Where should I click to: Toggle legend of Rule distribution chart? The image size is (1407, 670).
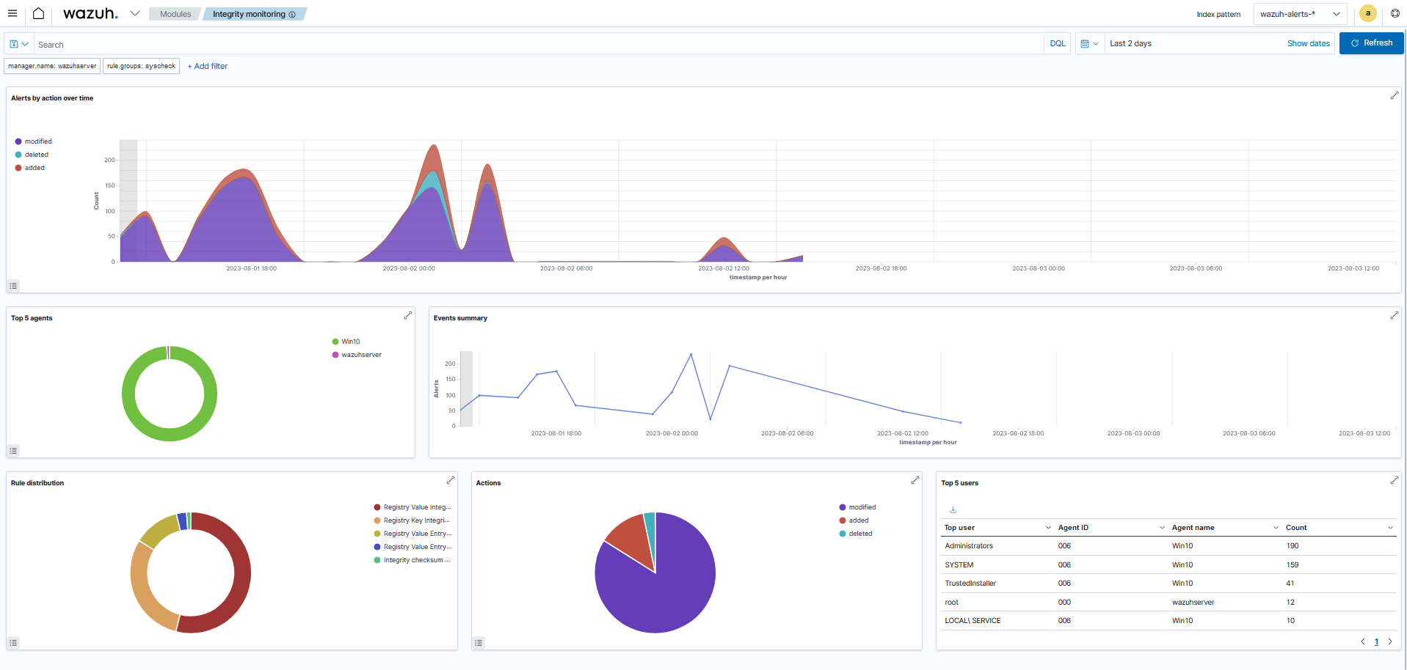[x=13, y=643]
